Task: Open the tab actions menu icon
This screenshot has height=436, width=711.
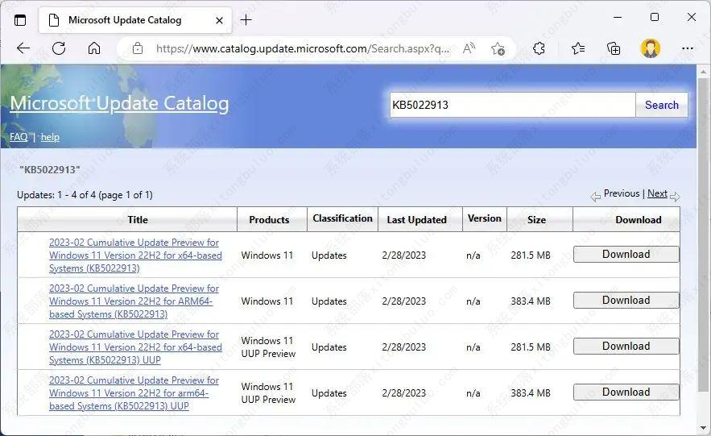Action: tap(20, 19)
